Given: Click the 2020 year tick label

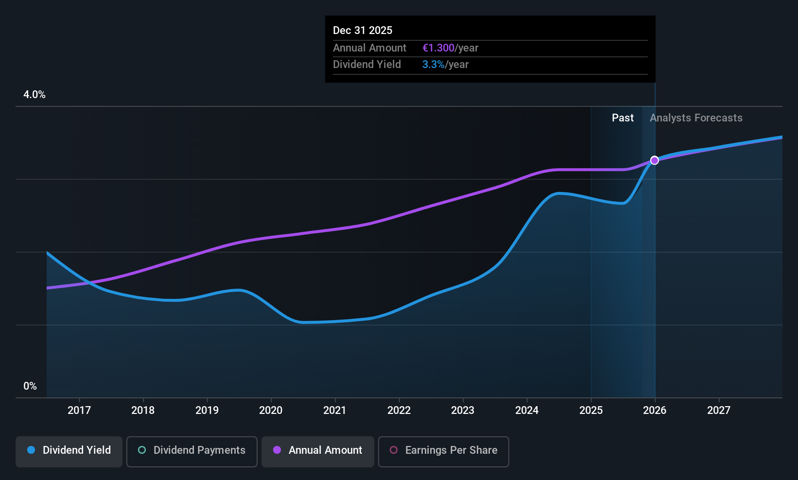Looking at the screenshot, I should (x=271, y=411).
